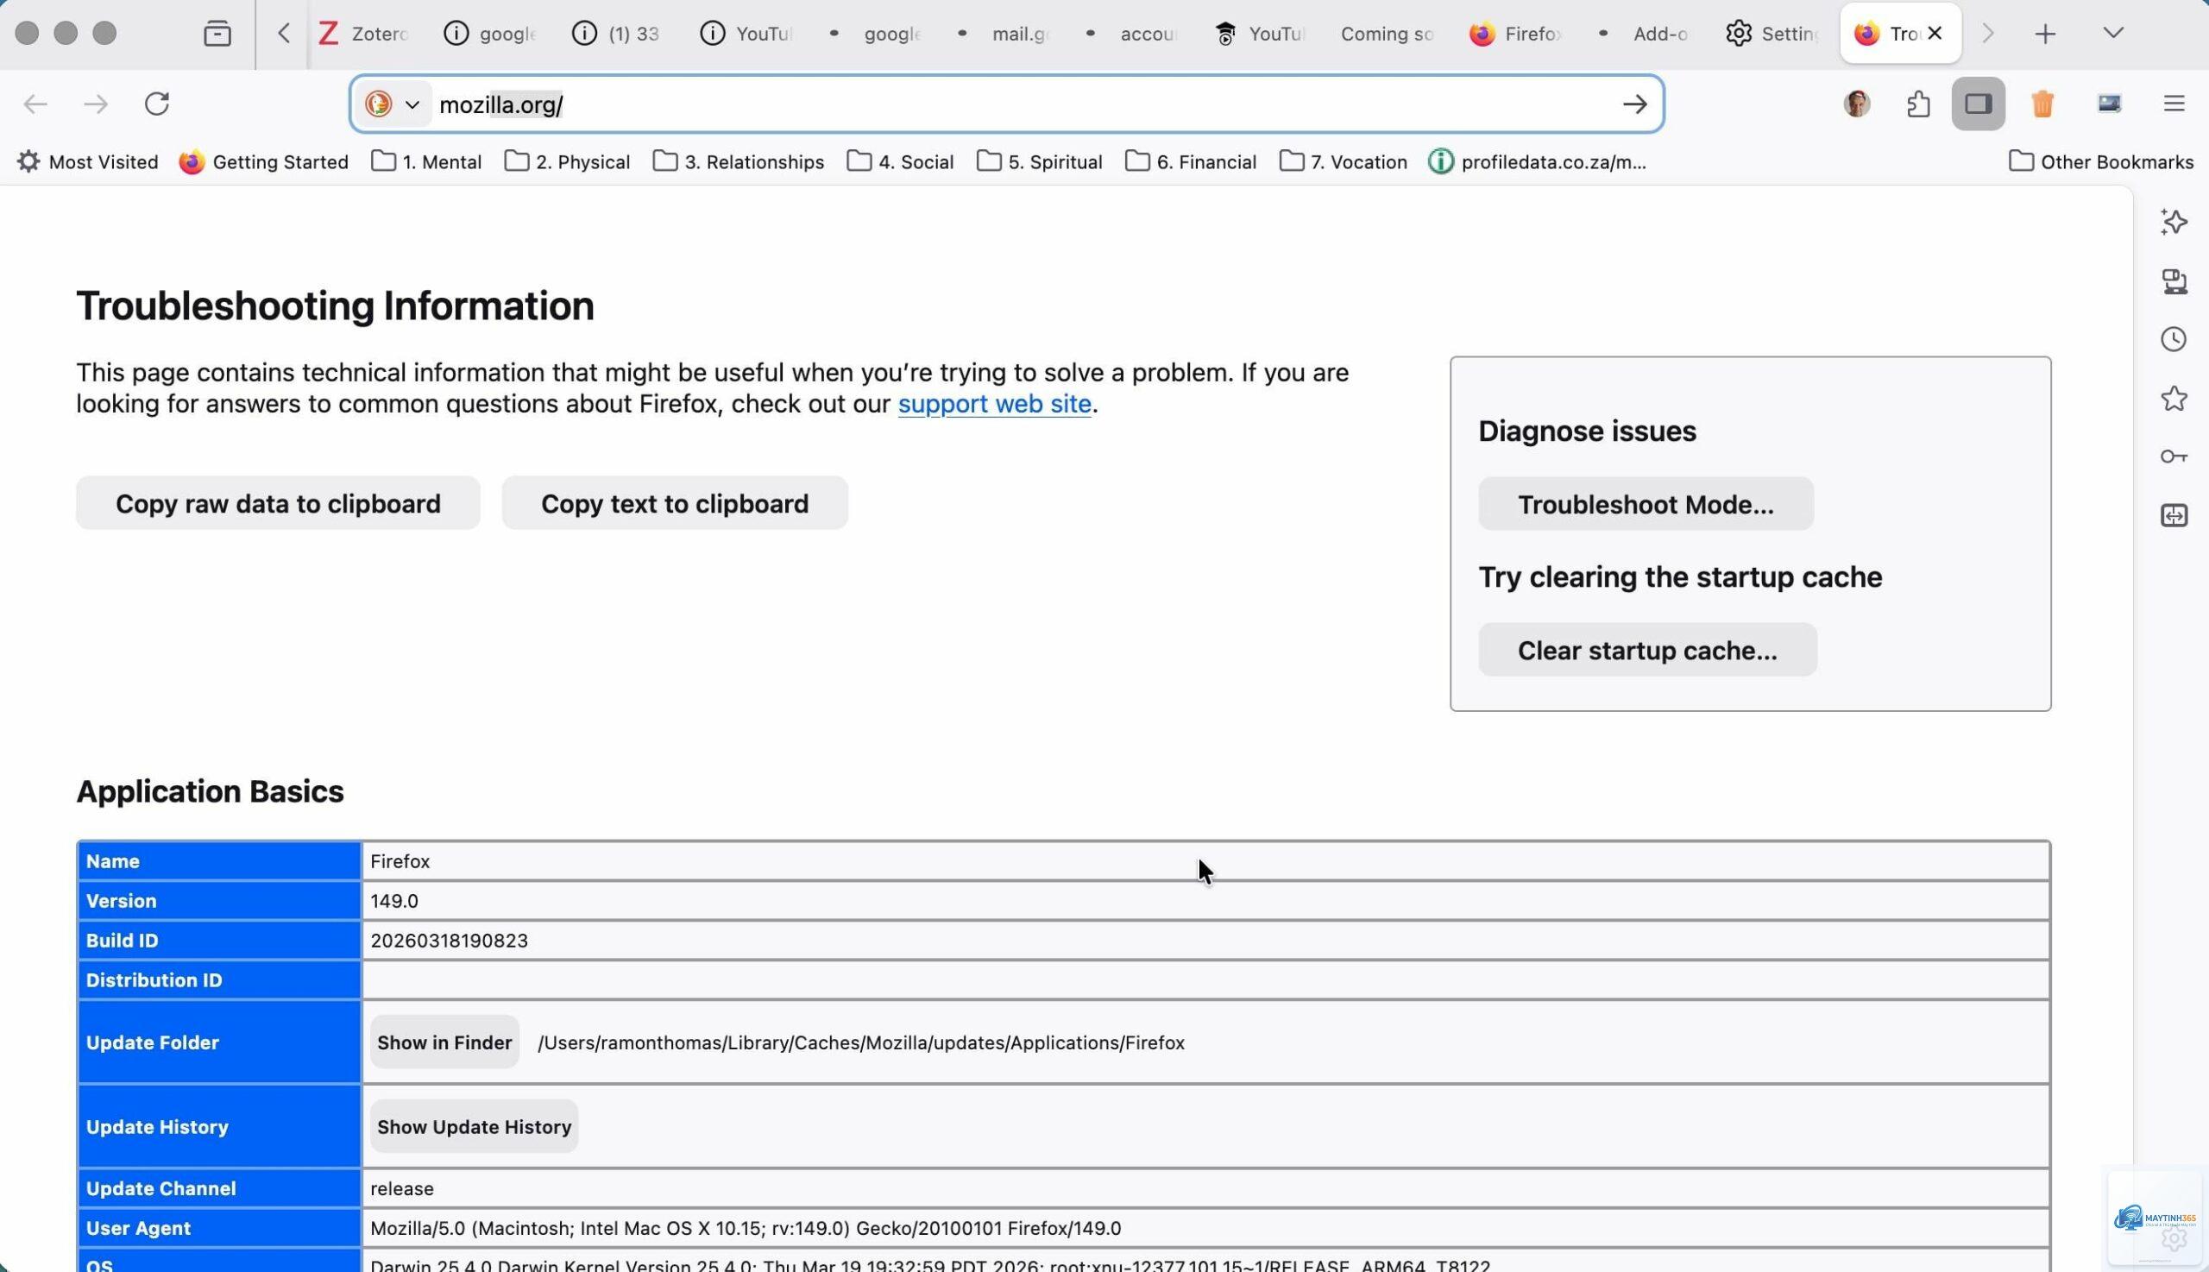Click the User Agent string value
The height and width of the screenshot is (1272, 2209).
coord(745,1228)
